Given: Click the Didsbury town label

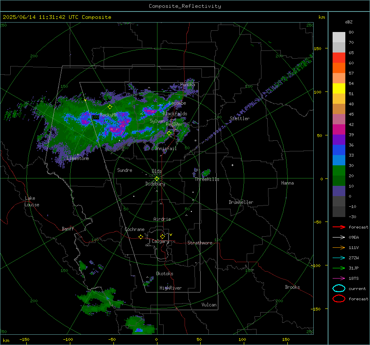Looking at the screenshot, I should [x=155, y=184].
